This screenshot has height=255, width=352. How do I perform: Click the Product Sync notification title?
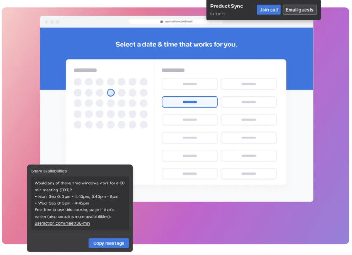point(227,6)
